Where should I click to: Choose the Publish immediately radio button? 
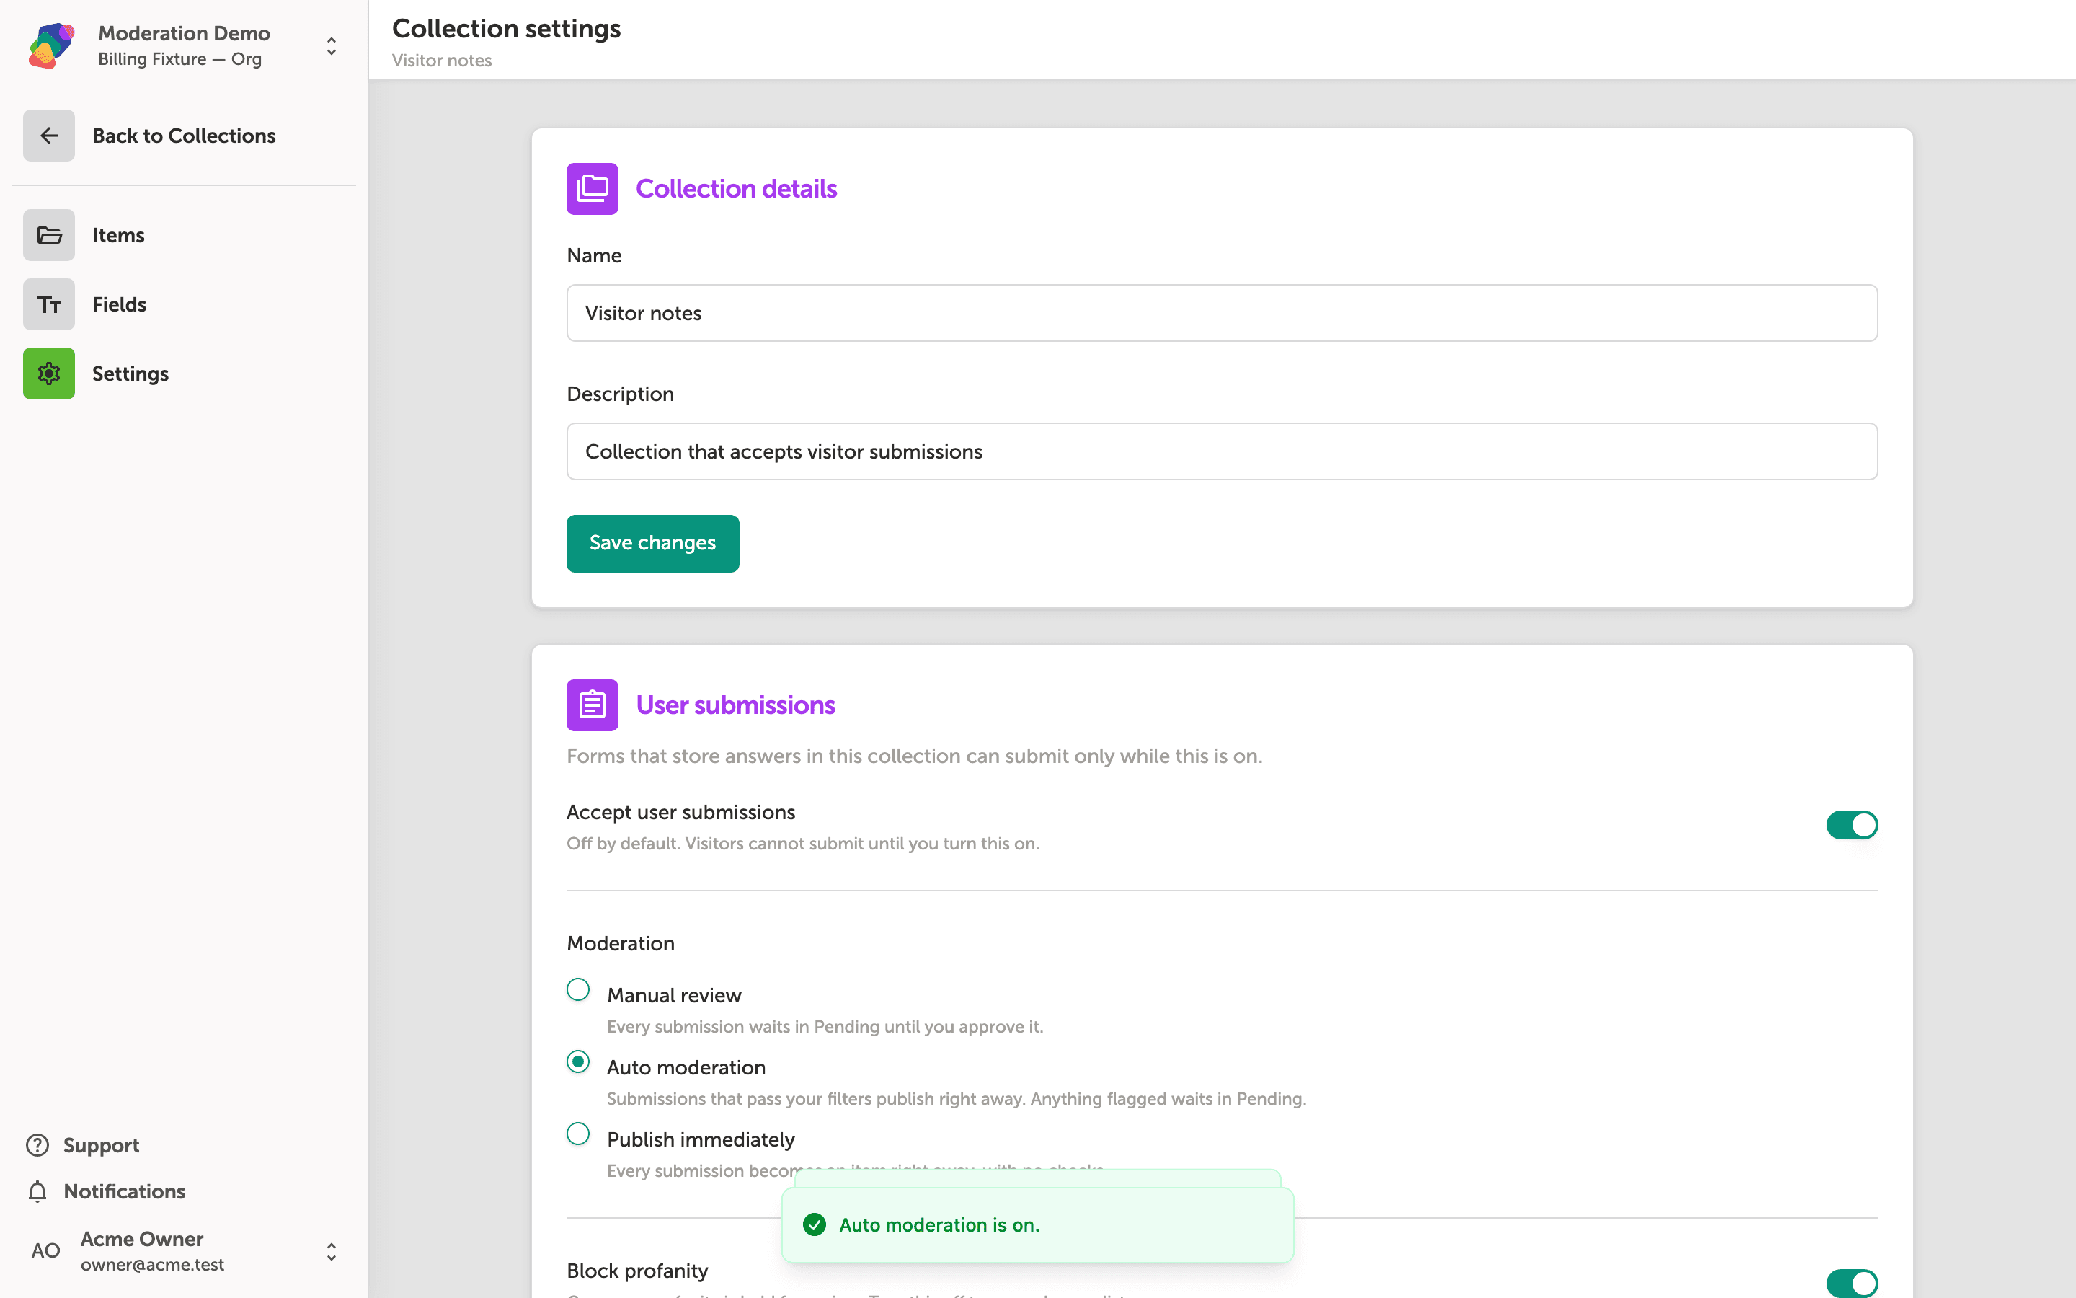(x=578, y=1134)
